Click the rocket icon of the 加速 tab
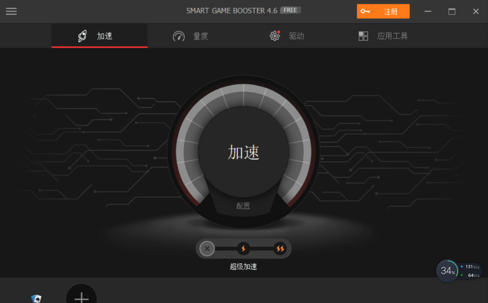Viewport: 488px width, 303px height. [x=82, y=36]
